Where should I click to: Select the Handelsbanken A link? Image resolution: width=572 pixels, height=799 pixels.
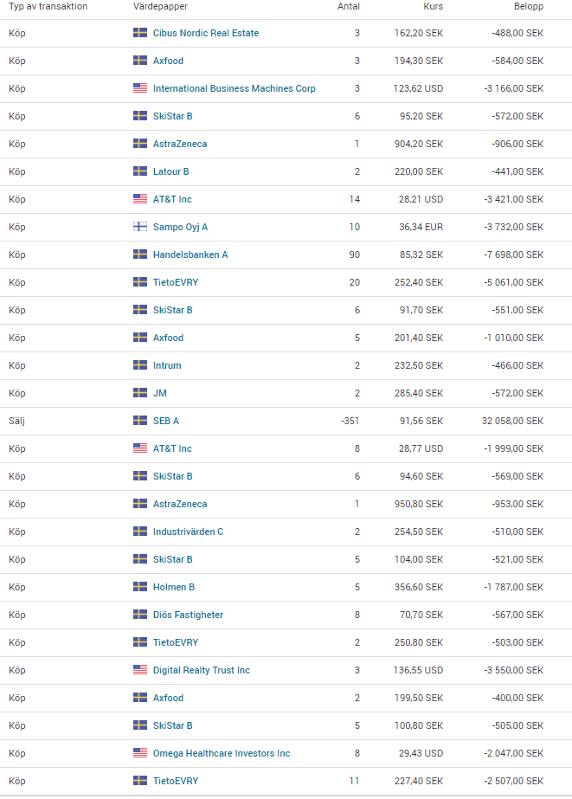[x=190, y=255]
